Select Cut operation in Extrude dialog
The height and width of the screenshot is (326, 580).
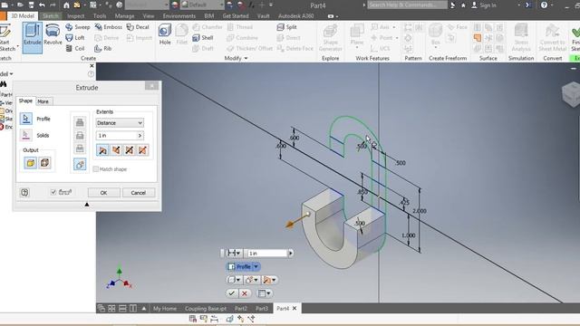(x=80, y=136)
